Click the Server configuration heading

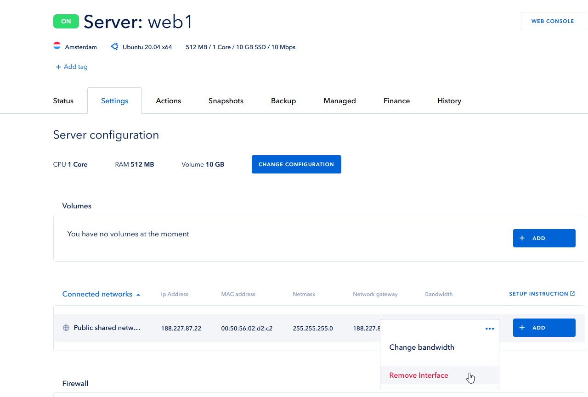coord(106,135)
